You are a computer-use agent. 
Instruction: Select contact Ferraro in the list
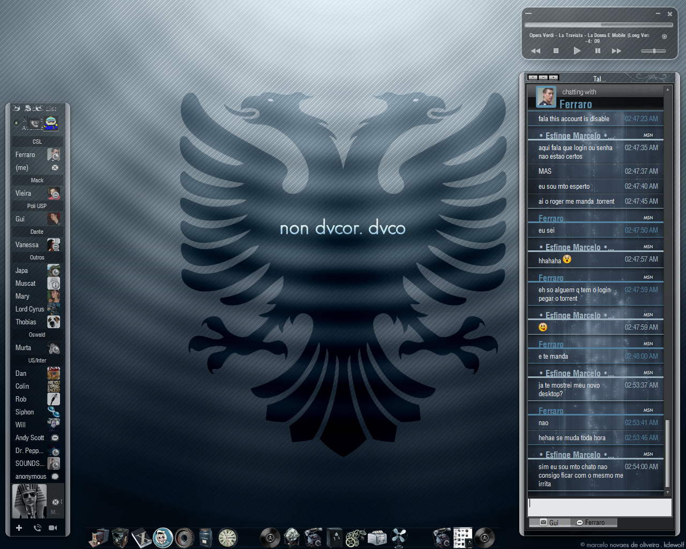tap(37, 154)
